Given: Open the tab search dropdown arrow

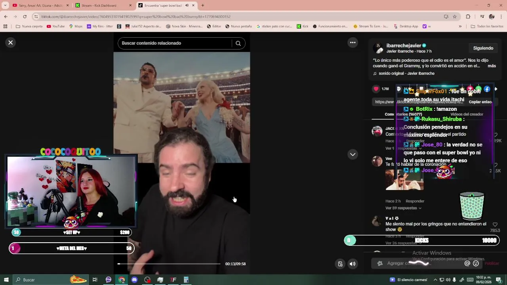Looking at the screenshot, I should pyautogui.click(x=5, y=6).
